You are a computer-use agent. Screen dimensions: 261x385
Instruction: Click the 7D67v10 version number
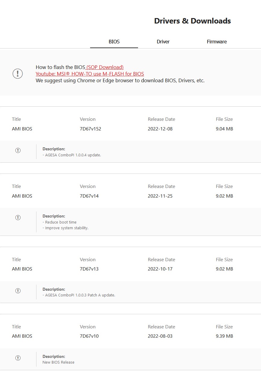[x=89, y=336]
